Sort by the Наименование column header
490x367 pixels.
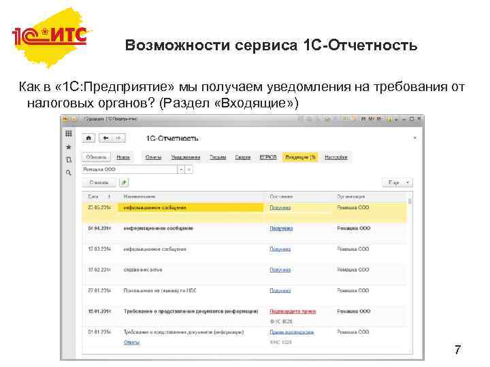tap(140, 196)
